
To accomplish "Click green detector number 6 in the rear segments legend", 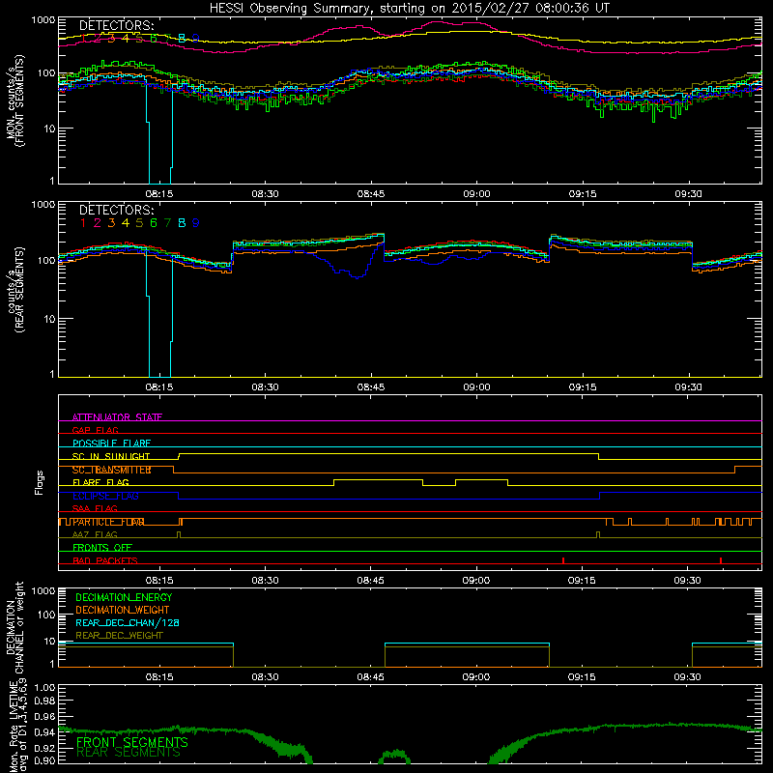I will pyautogui.click(x=154, y=223).
